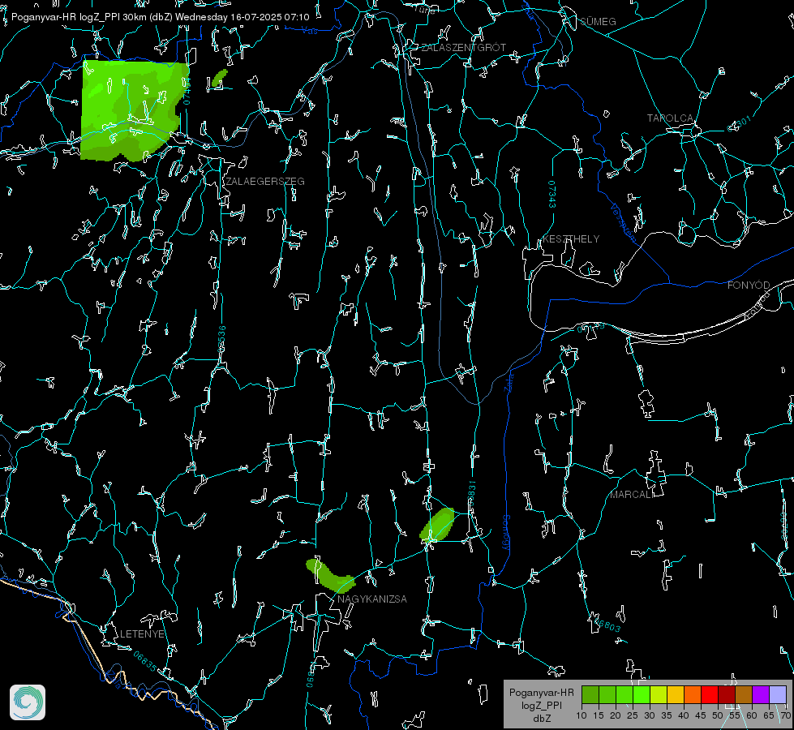The width and height of the screenshot is (794, 730).
Task: Click the legend's Poganyvar-HR logZ_PPI dbZ label
Action: click(x=541, y=705)
